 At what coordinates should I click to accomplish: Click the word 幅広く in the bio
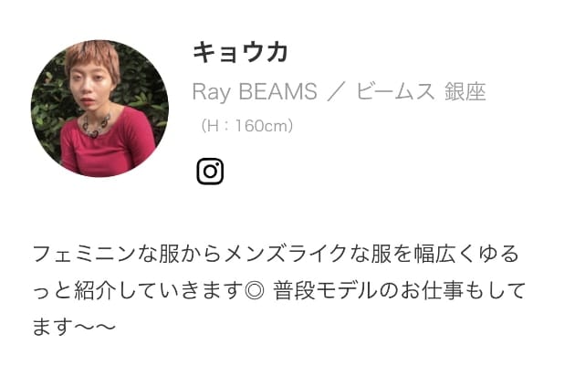click(x=445, y=254)
